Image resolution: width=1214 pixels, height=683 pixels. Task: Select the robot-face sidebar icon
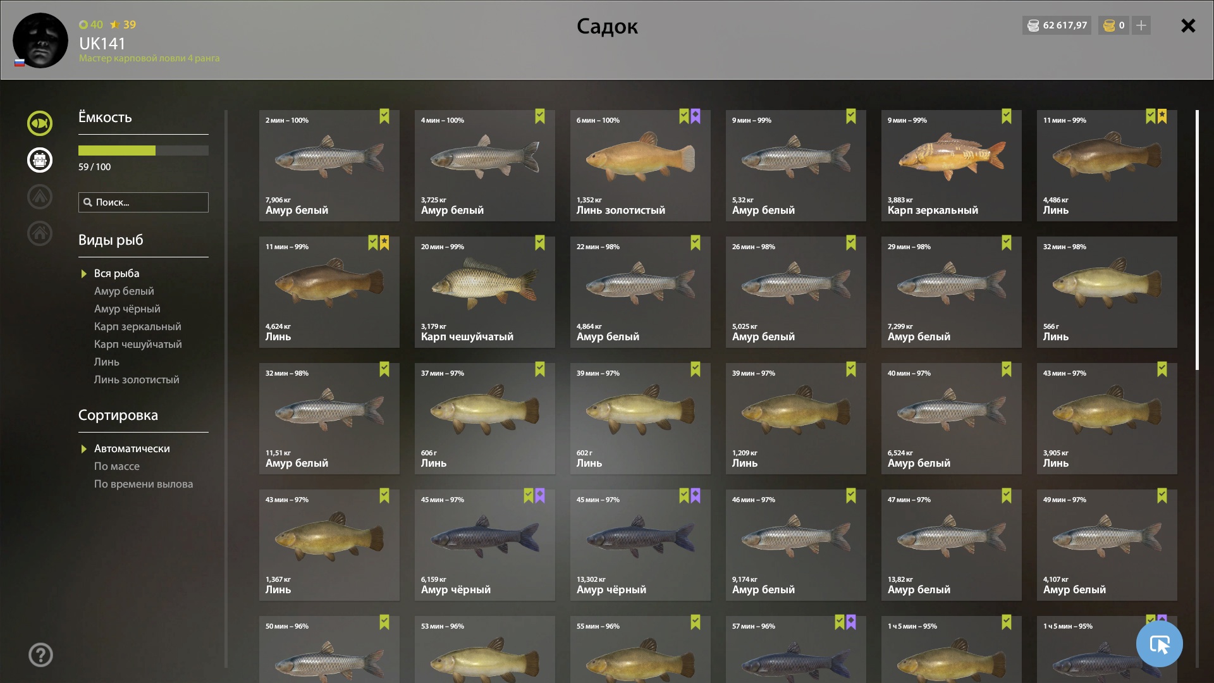point(39,160)
